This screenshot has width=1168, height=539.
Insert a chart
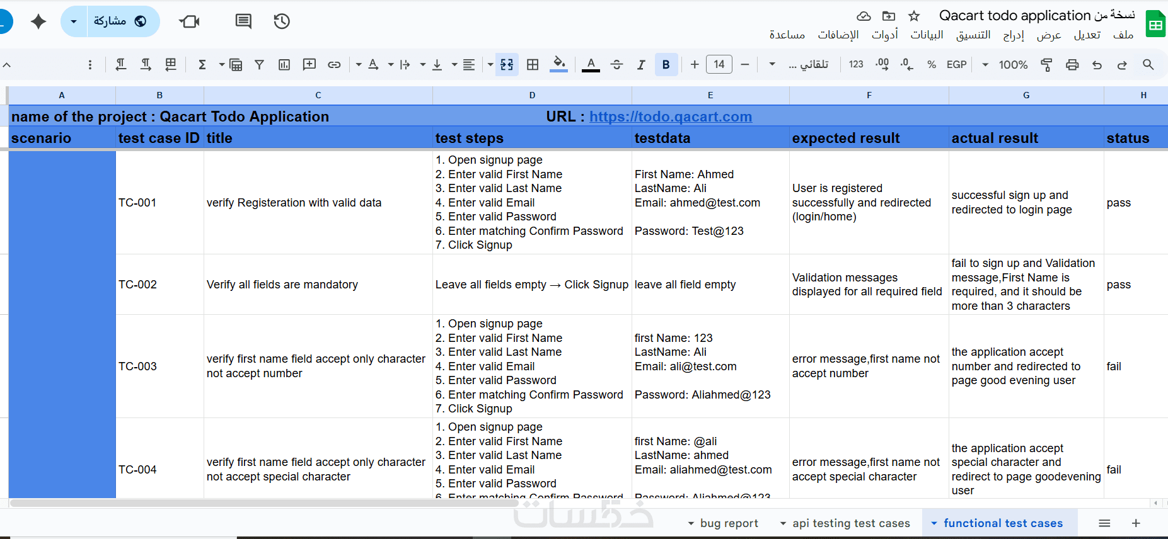click(284, 64)
